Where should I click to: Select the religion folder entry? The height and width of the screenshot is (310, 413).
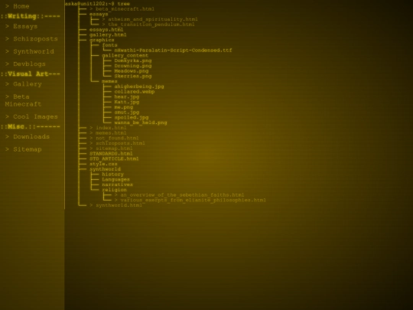[x=114, y=190]
